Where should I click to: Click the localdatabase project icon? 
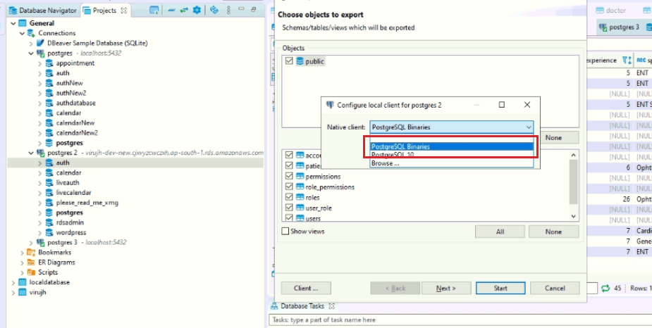point(23,282)
